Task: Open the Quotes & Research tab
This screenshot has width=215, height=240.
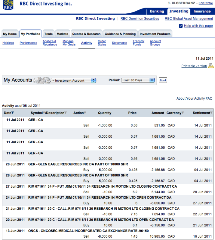Action: coord(86,34)
